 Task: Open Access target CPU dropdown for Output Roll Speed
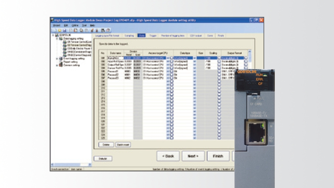[168, 65]
